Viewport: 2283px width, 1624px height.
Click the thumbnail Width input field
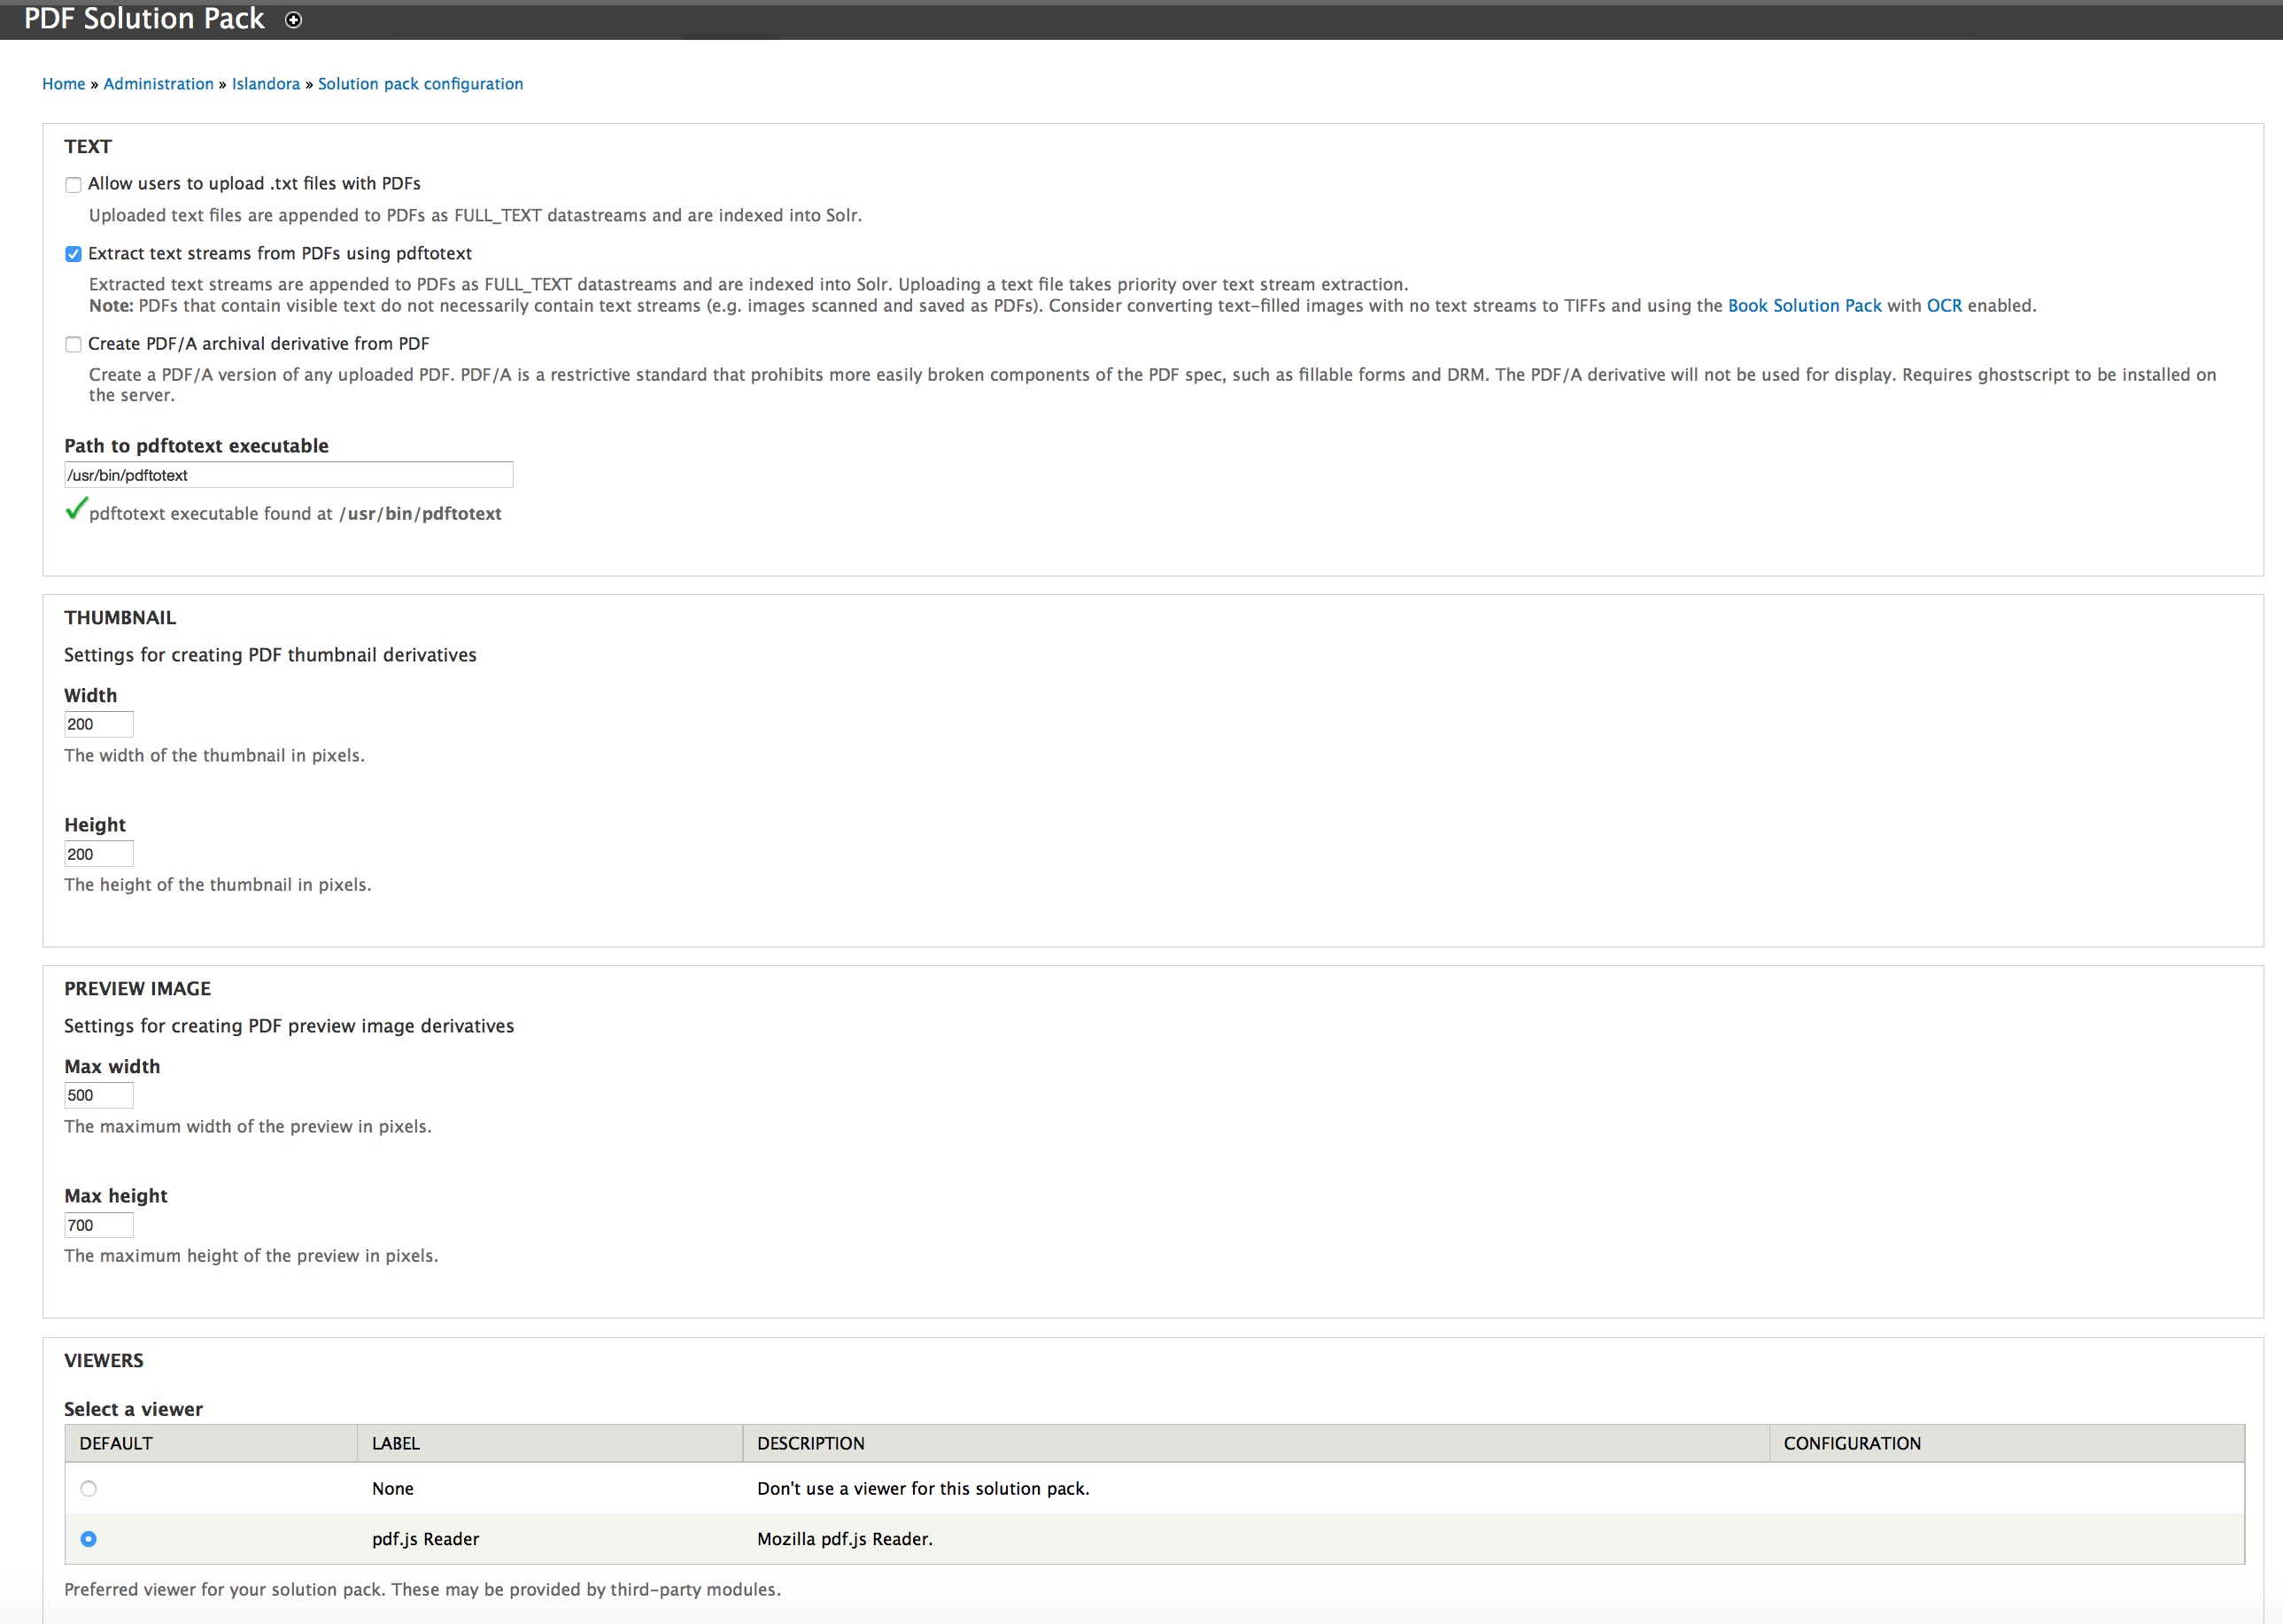(98, 724)
